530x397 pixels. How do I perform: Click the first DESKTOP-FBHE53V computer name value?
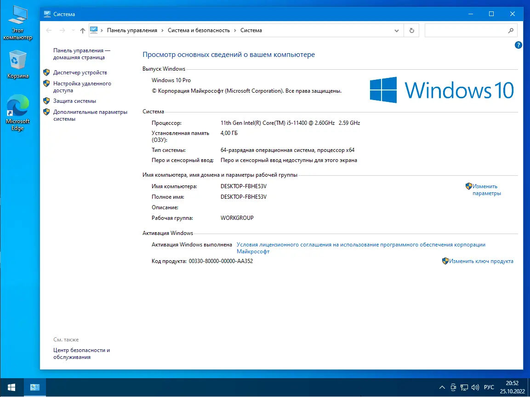click(x=243, y=186)
